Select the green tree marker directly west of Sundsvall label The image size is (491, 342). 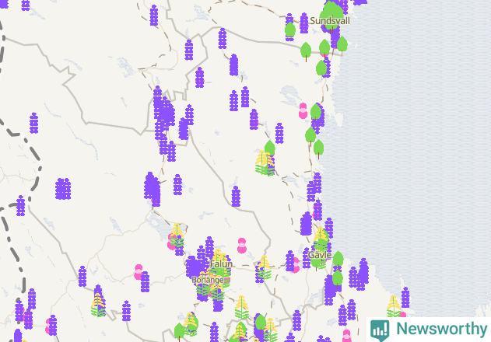click(x=290, y=31)
